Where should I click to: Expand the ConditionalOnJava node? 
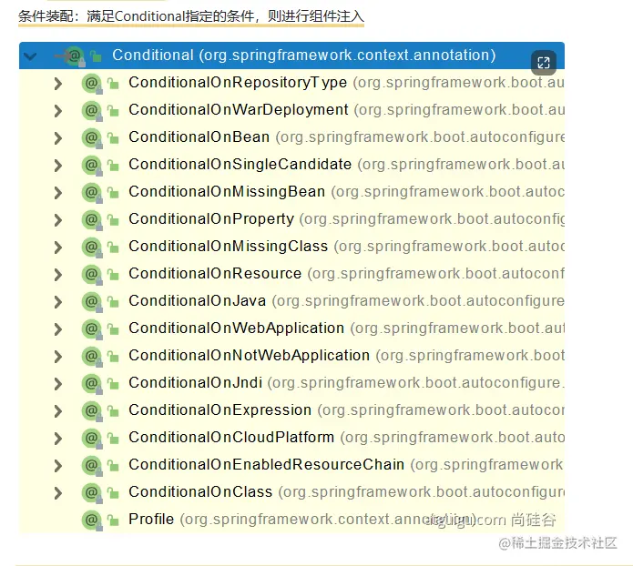(x=58, y=302)
